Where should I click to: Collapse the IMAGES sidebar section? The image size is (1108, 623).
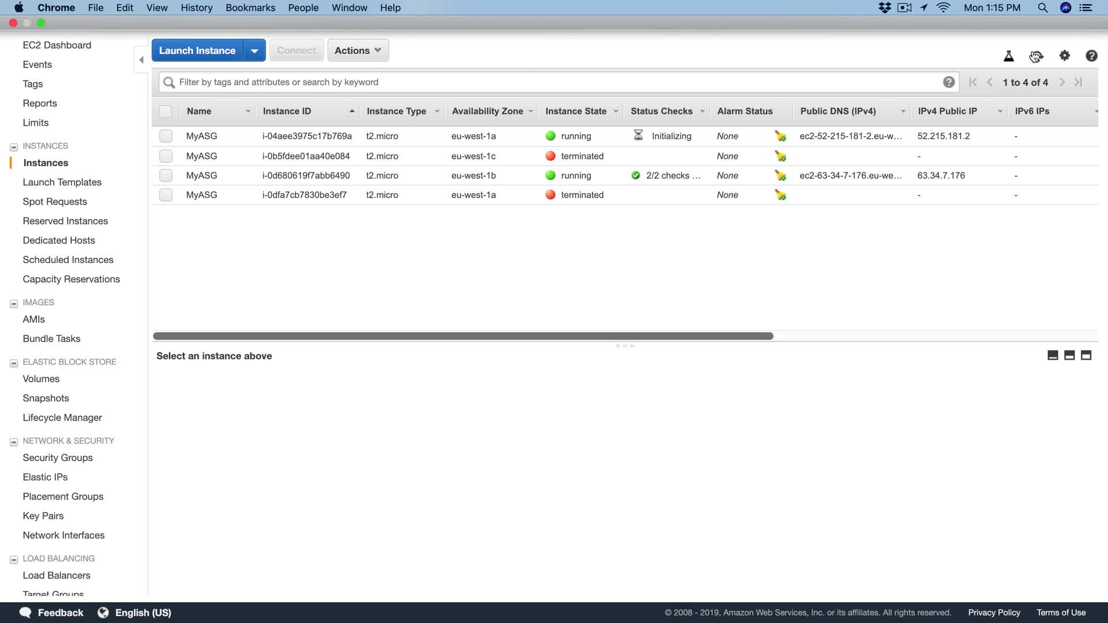[x=14, y=303]
